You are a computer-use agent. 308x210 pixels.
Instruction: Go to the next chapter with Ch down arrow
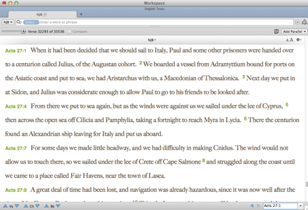(x=37, y=206)
